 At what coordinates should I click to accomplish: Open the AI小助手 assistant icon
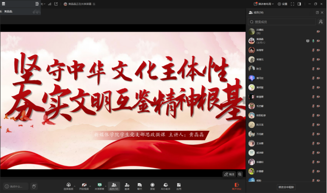(165, 186)
